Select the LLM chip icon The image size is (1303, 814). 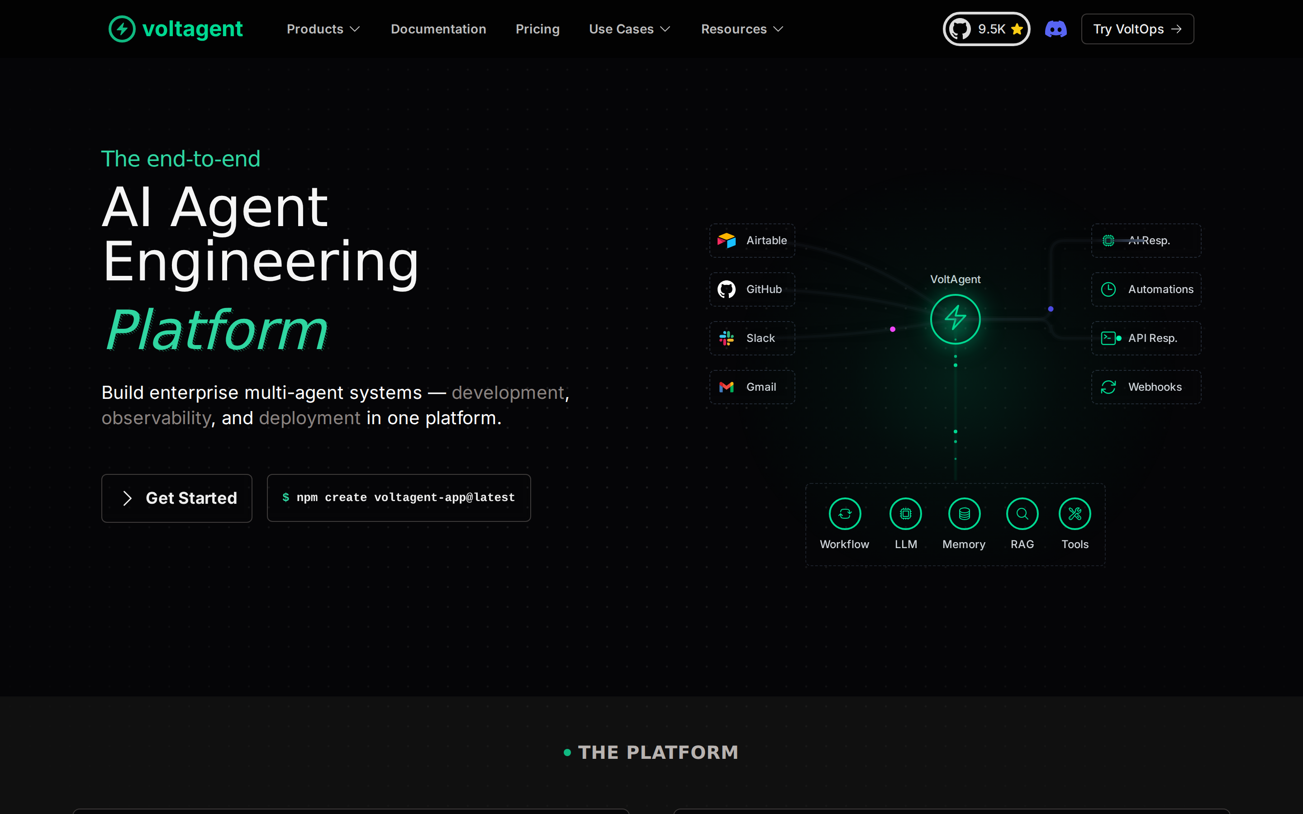(x=906, y=514)
